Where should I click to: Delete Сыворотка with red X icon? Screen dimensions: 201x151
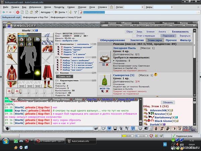[x=107, y=91]
